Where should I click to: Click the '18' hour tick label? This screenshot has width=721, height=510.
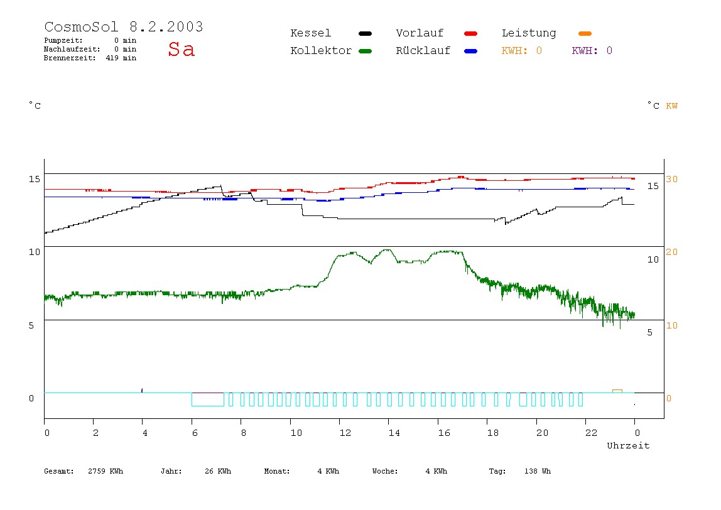pos(493,433)
